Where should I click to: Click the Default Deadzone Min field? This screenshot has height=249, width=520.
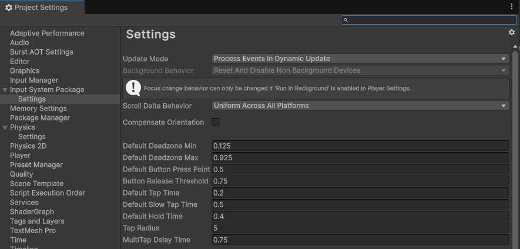tap(360, 146)
